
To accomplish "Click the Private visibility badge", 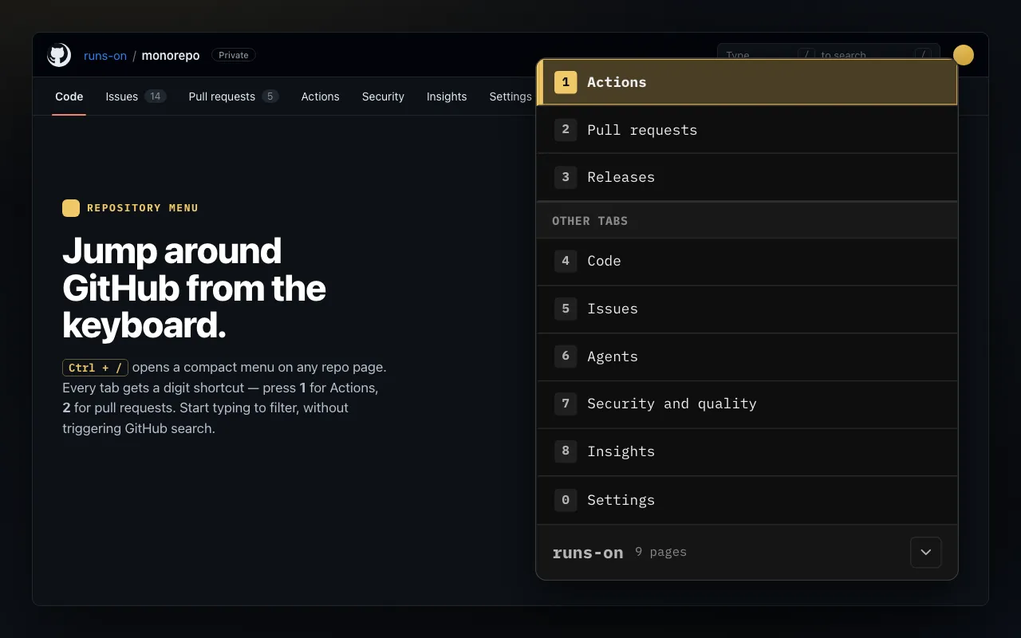I will [x=234, y=55].
